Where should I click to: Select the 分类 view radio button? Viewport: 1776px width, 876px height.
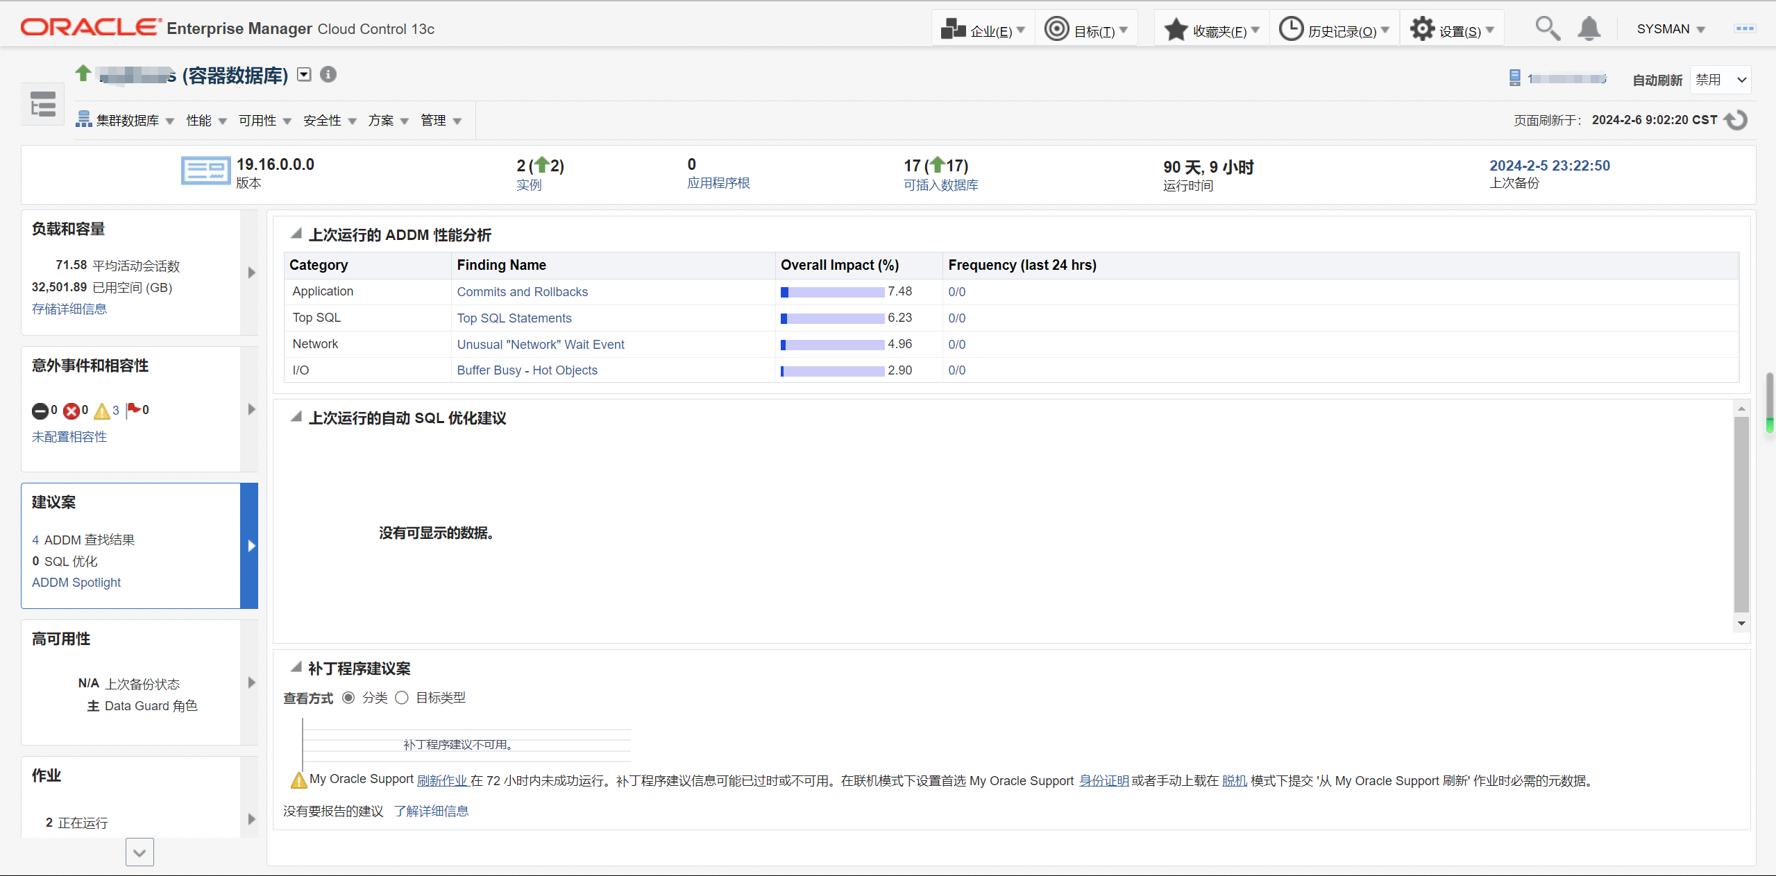348,697
